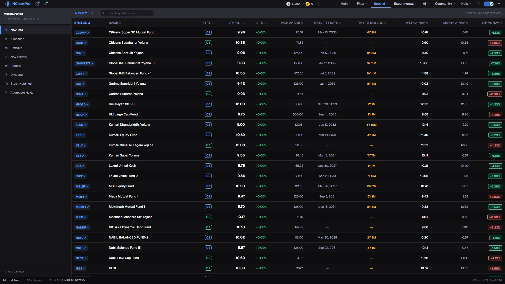Select the 'Nabil Flexi Cap Fund' name cell
Image resolution: width=505 pixels, height=284 pixels.
point(124,258)
